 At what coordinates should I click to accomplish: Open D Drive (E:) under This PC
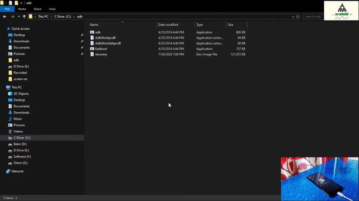[21, 150]
